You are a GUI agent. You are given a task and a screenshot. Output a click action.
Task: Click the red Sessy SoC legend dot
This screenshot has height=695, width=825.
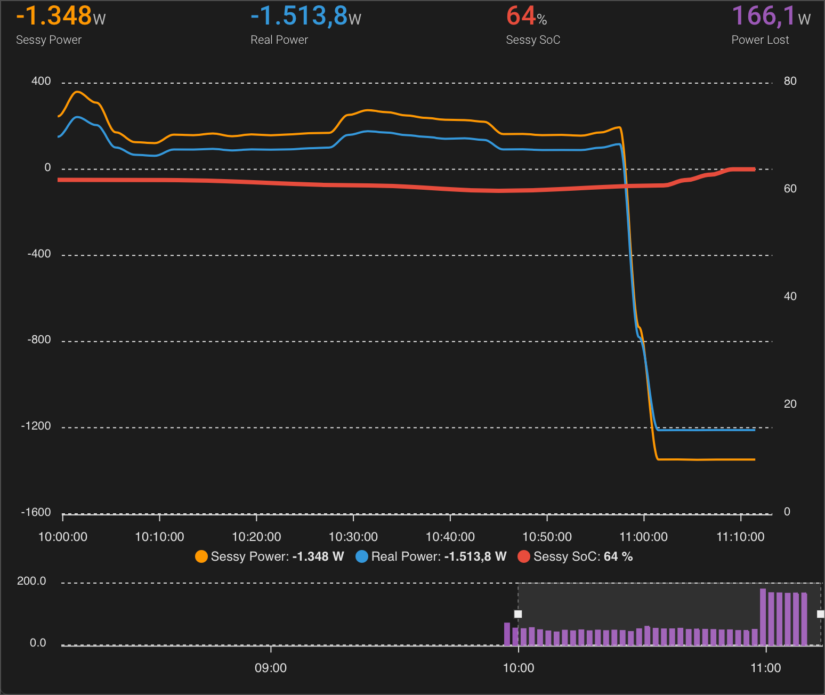(x=524, y=556)
